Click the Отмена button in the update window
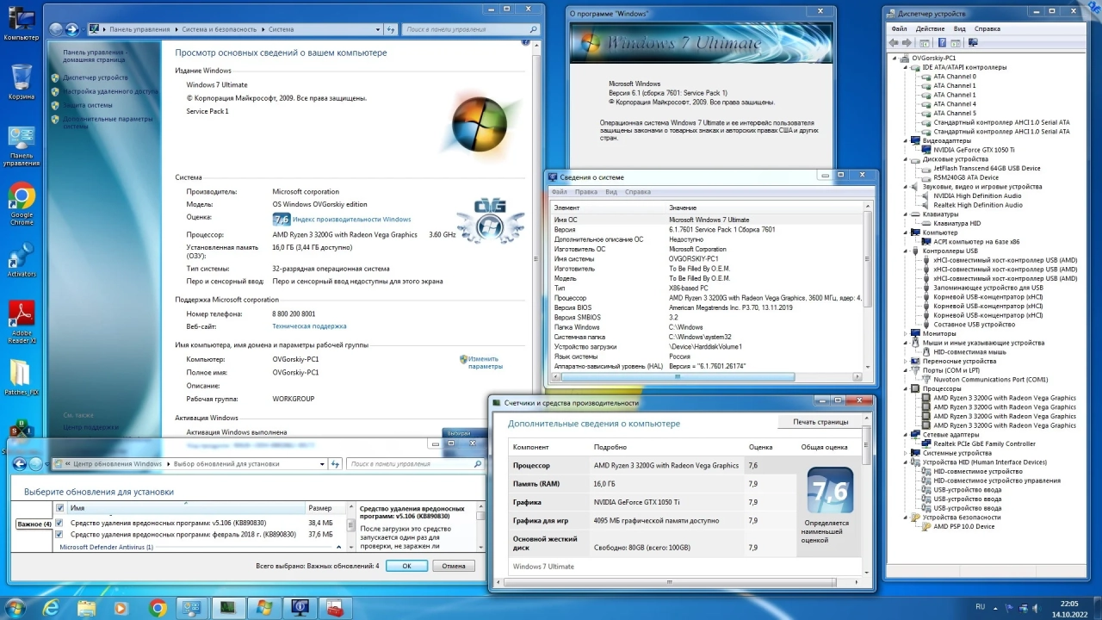 click(x=454, y=566)
